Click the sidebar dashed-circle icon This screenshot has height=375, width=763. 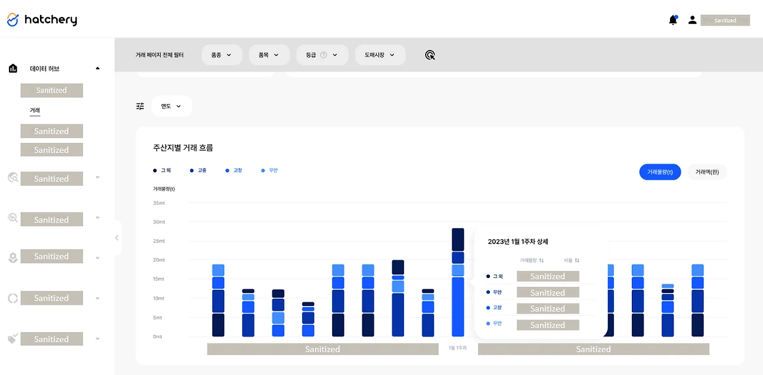click(x=13, y=298)
